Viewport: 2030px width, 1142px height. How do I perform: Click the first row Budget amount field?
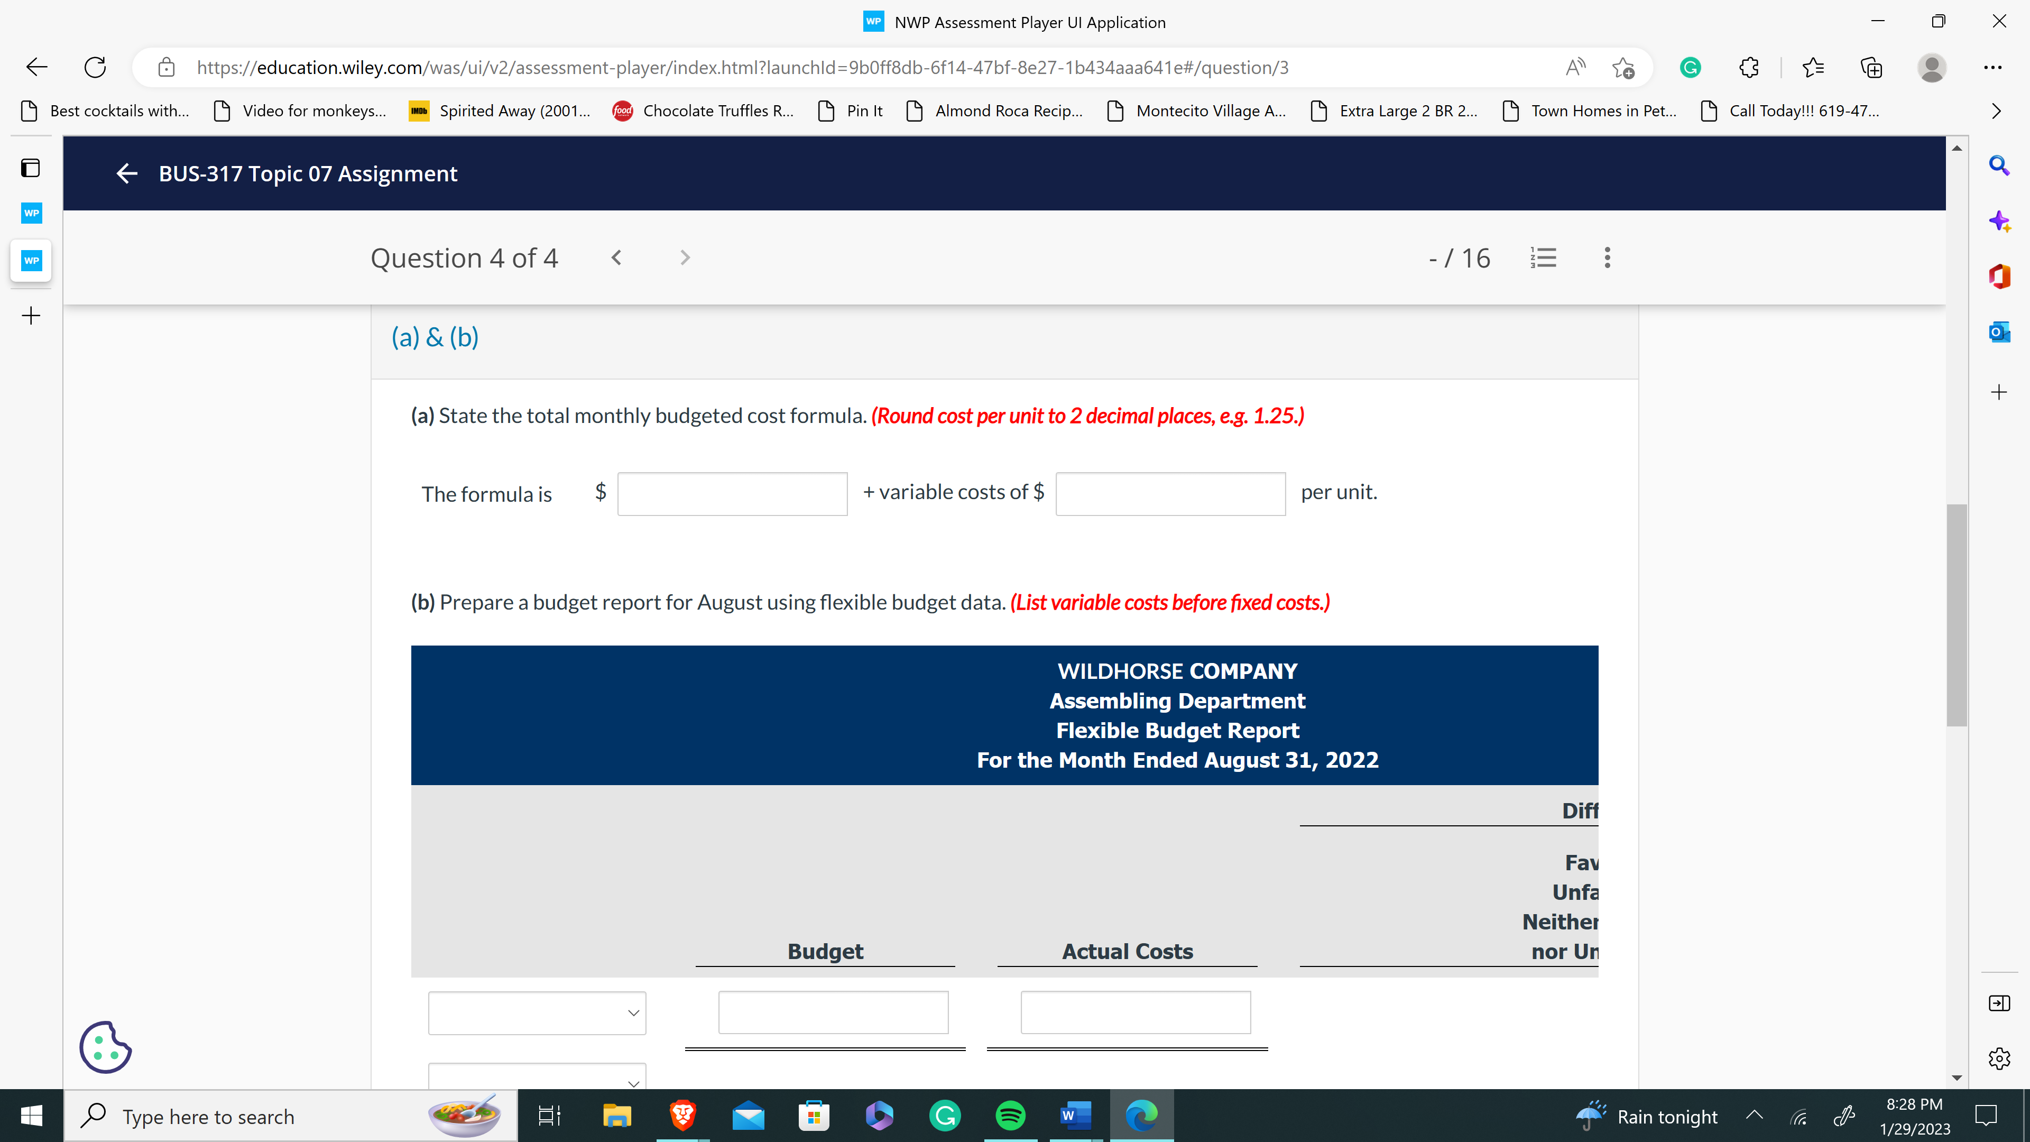tap(833, 1013)
